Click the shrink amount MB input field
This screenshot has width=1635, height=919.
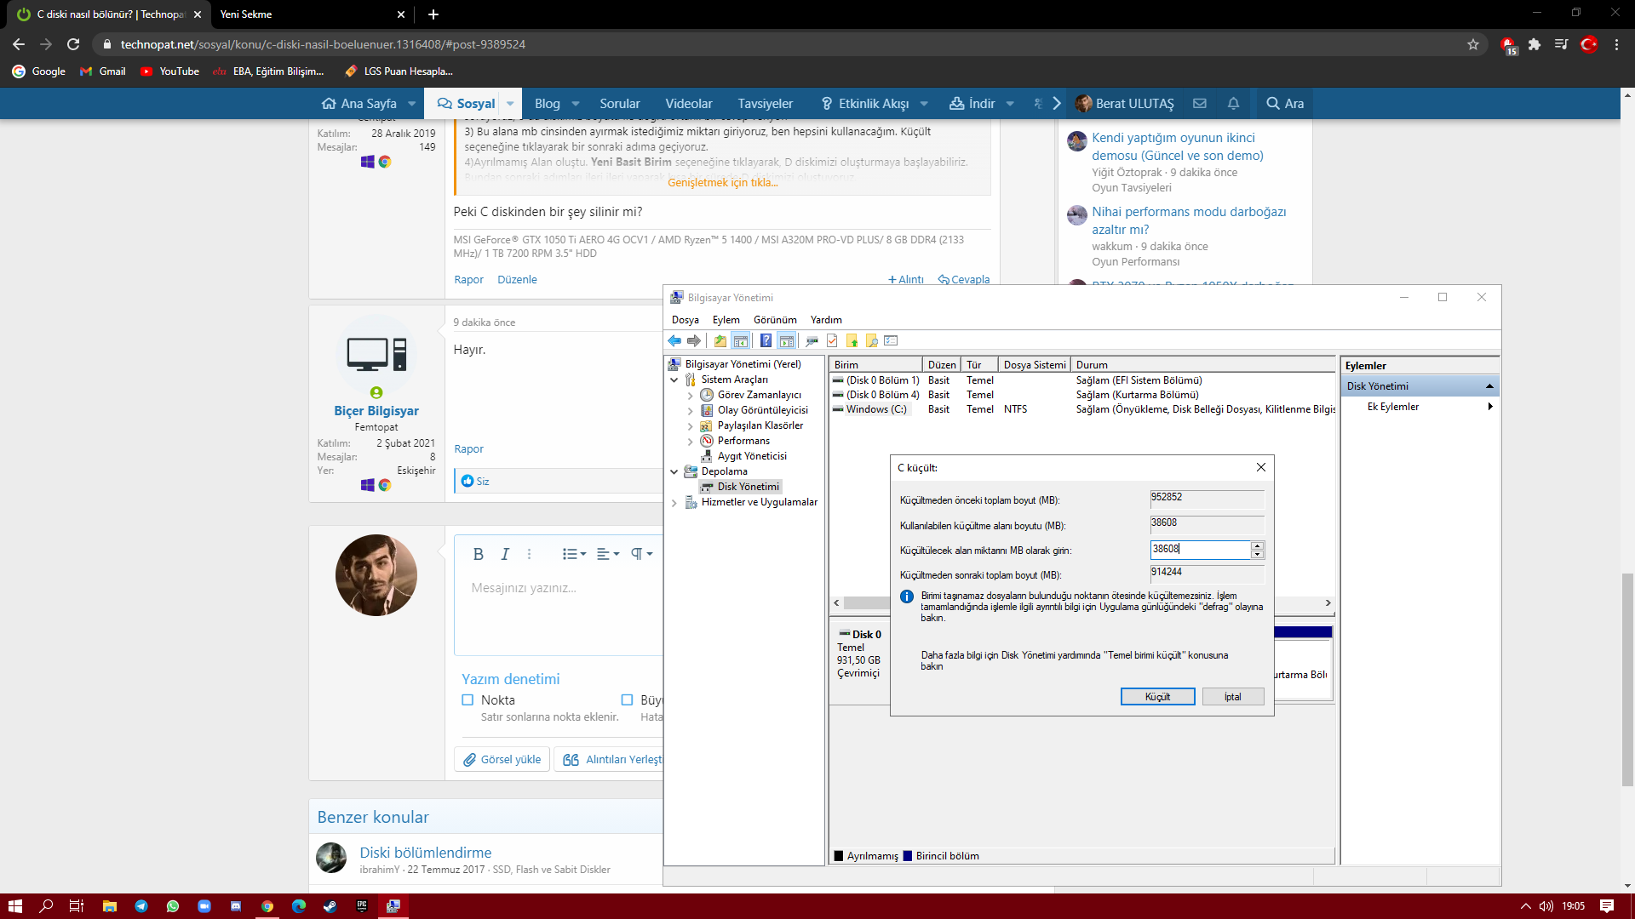1199,550
